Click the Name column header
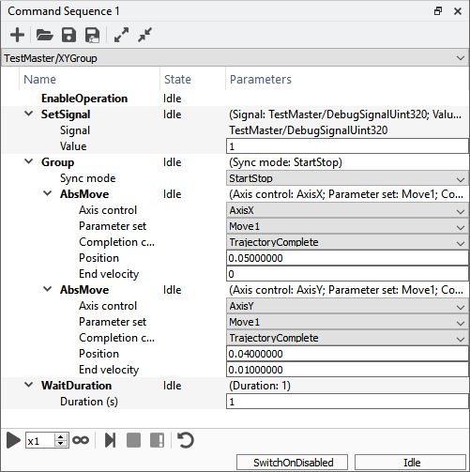 [89, 79]
